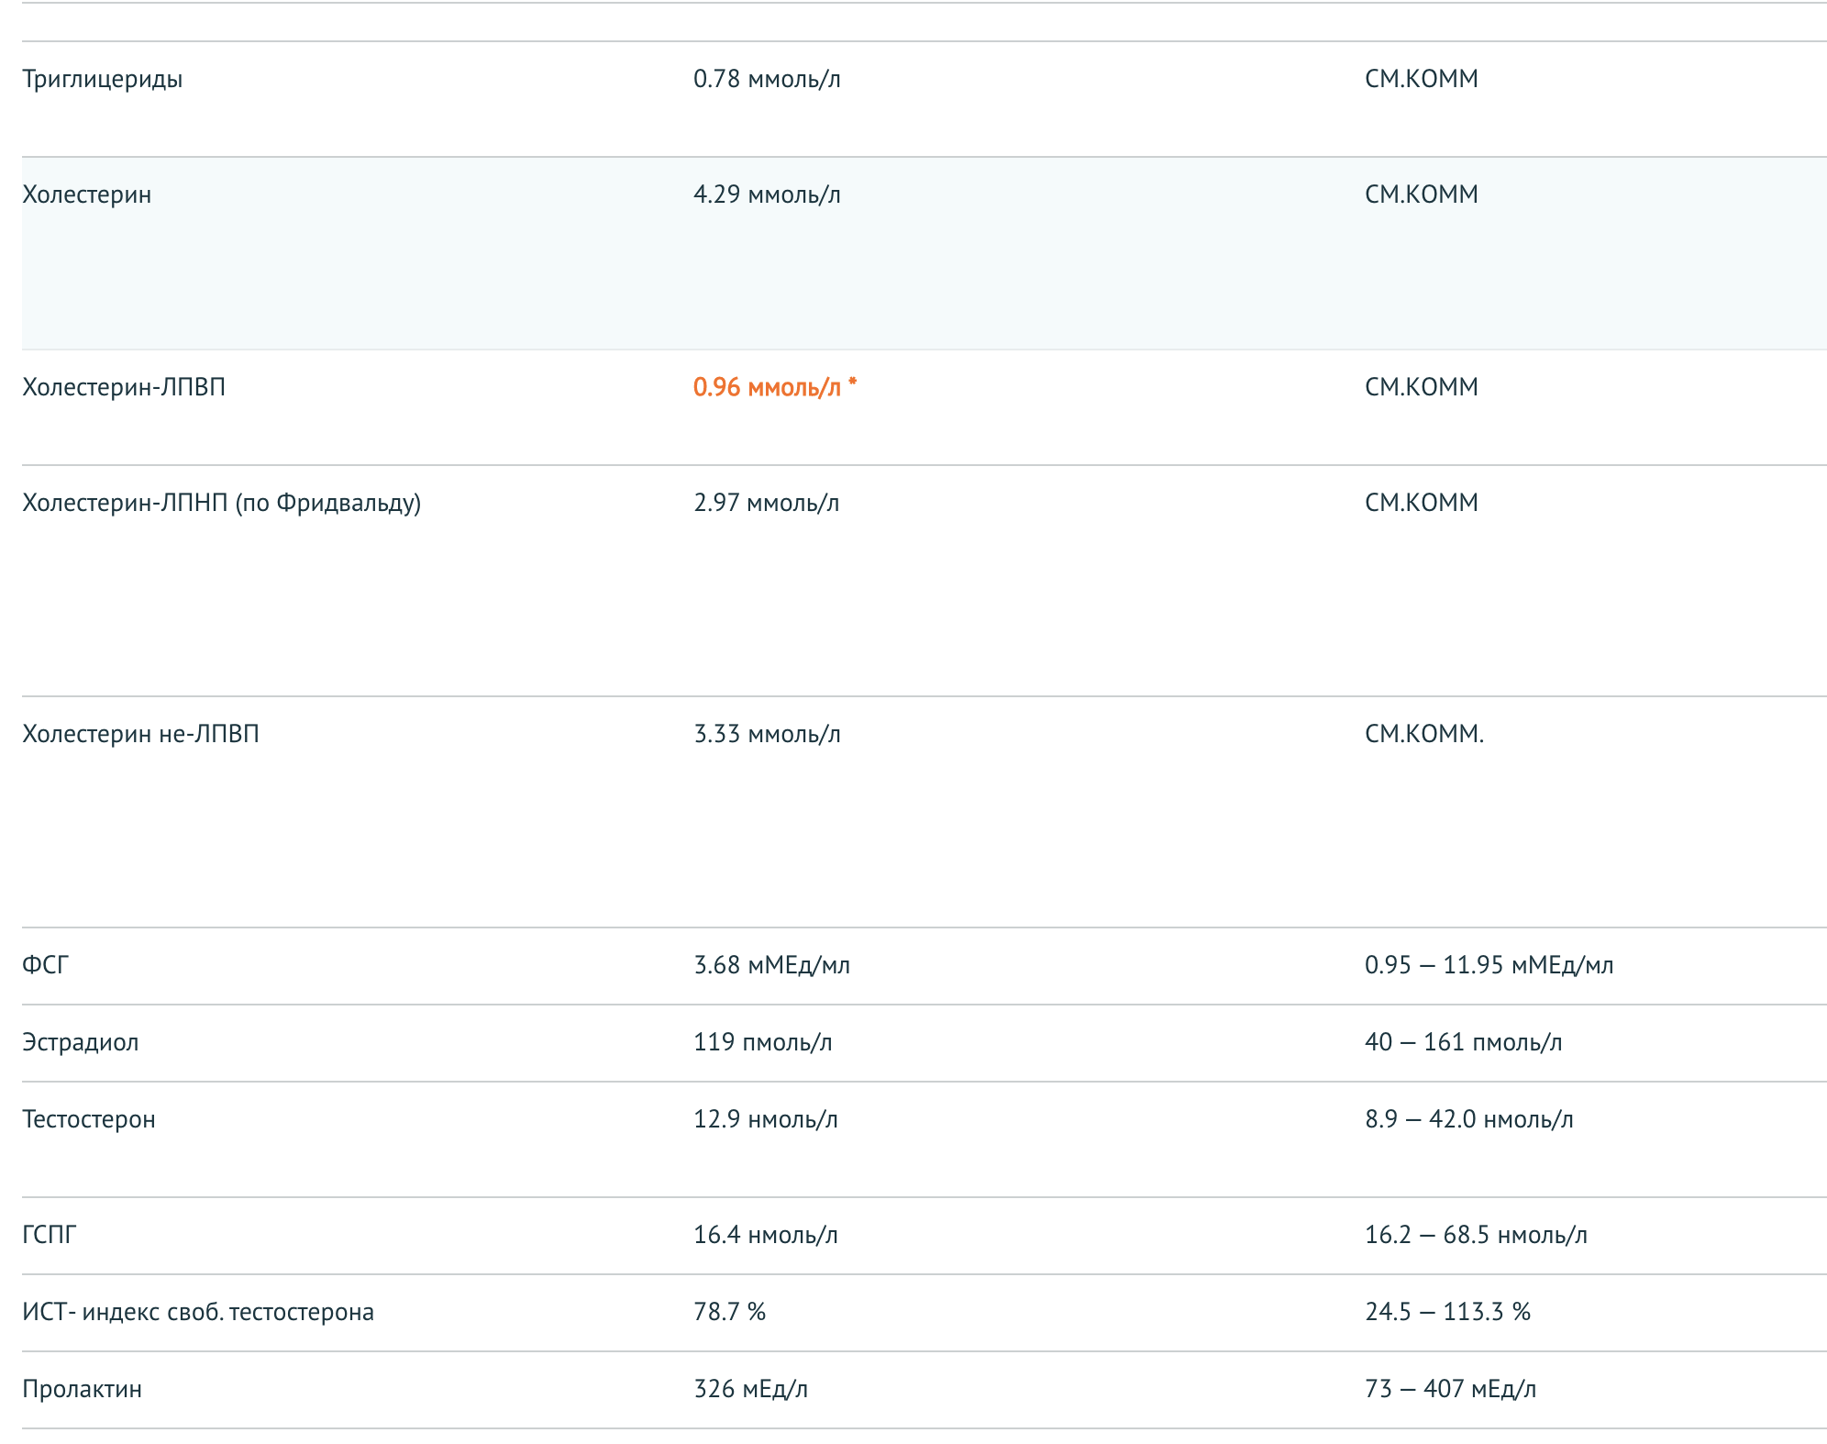Click the Эстрадиол row label

click(x=81, y=1042)
